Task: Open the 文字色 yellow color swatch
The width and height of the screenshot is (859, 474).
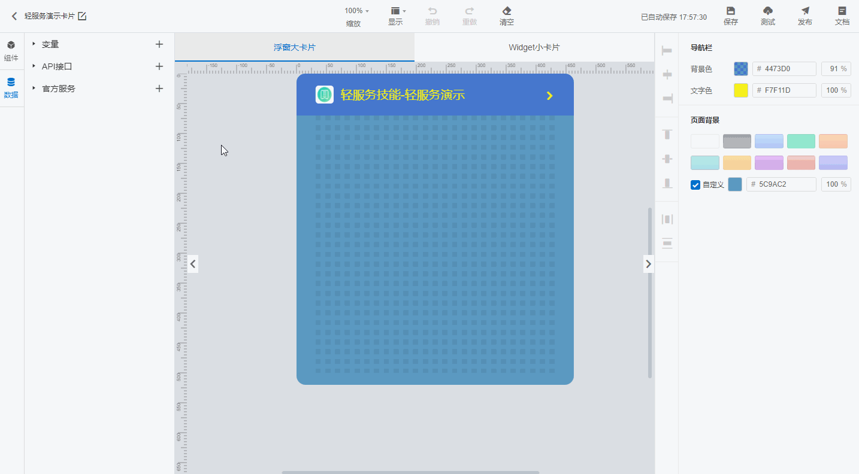Action: pyautogui.click(x=741, y=90)
